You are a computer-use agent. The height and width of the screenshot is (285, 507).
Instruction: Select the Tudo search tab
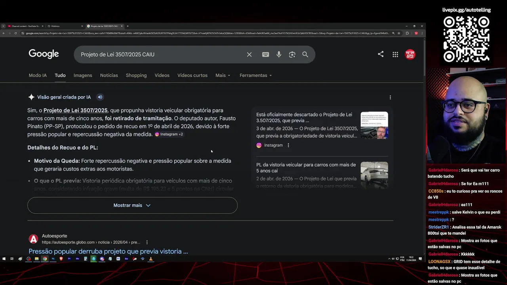(60, 75)
